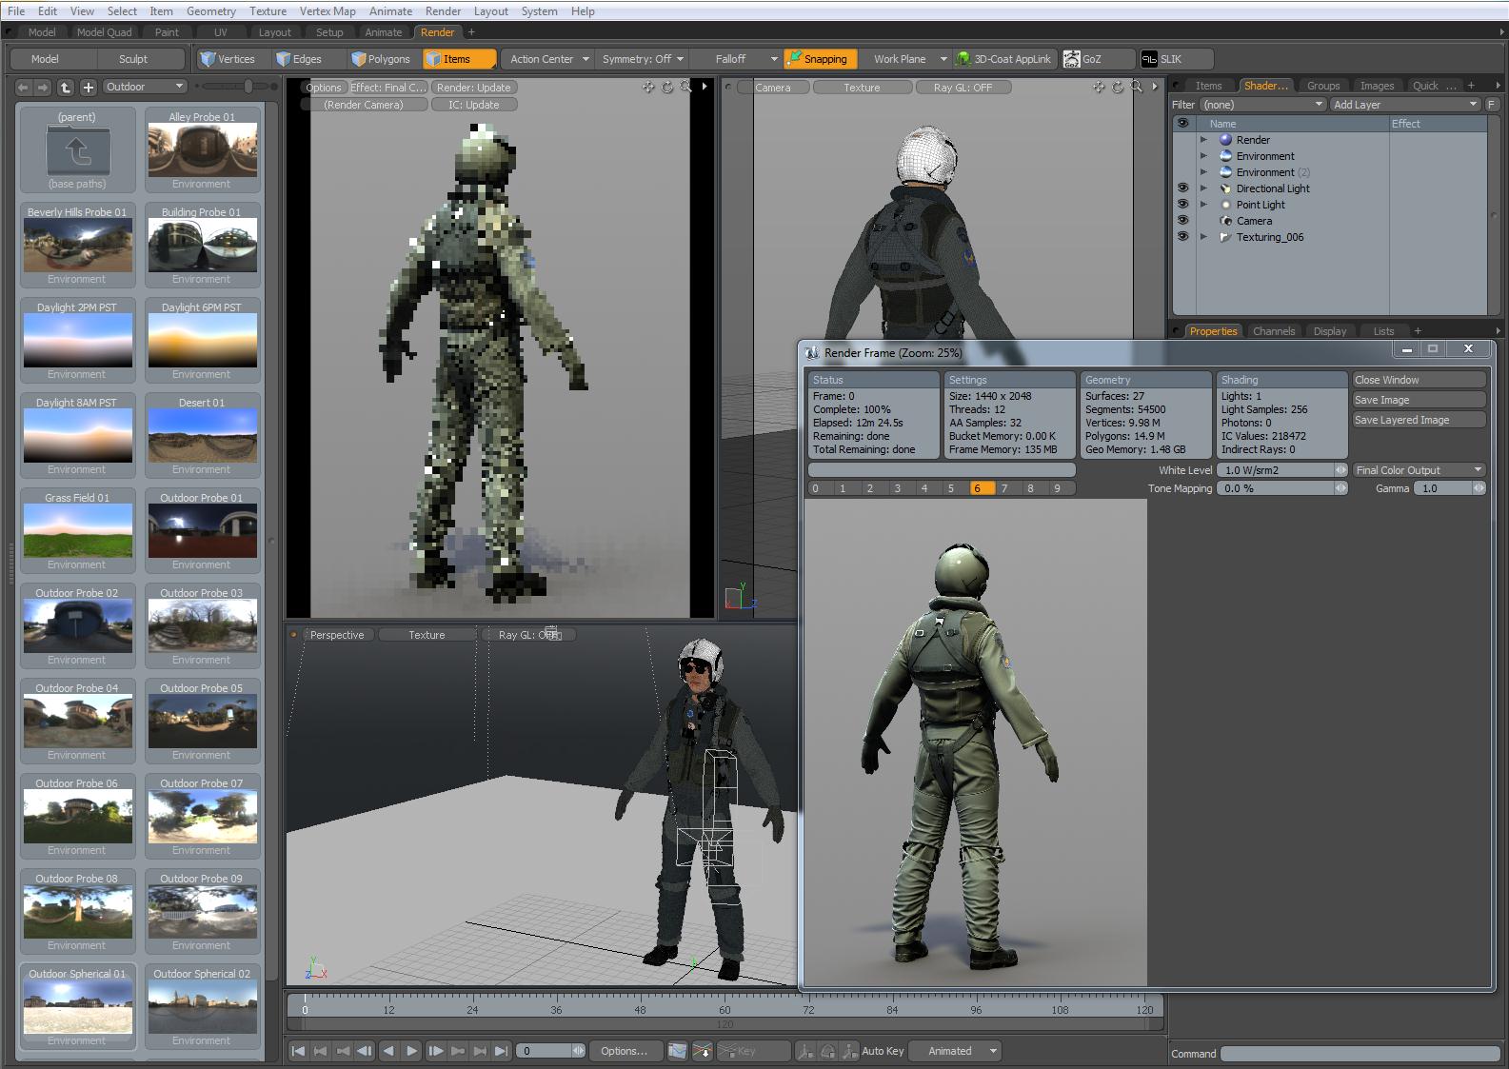Open the Geometry menu

[x=210, y=11]
